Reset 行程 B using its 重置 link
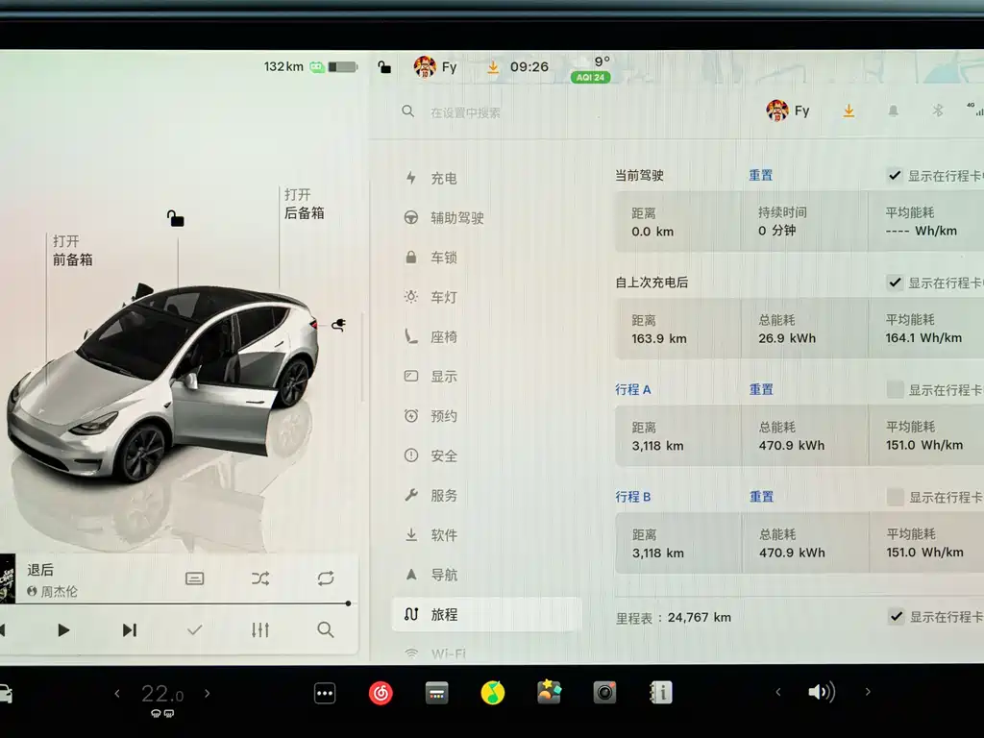Screen dimensions: 984x738 760,496
